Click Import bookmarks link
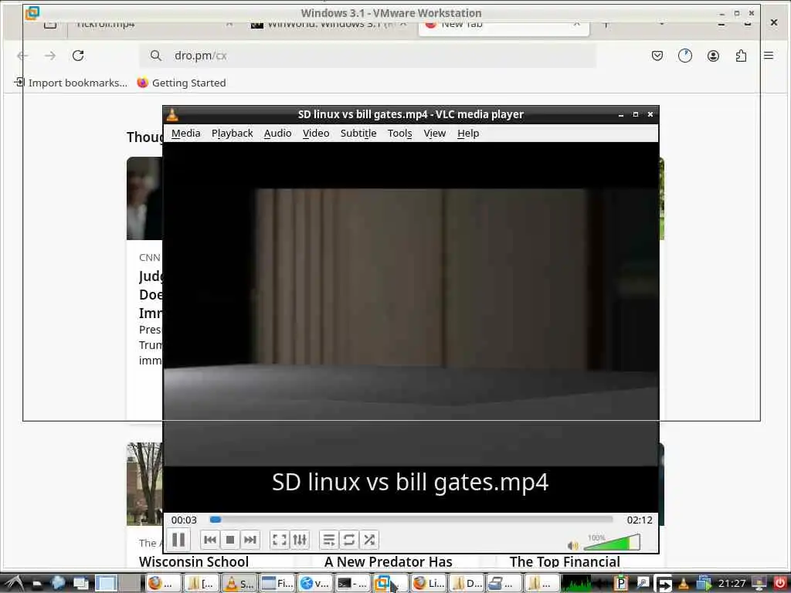This screenshot has width=791, height=593. pyautogui.click(x=71, y=83)
